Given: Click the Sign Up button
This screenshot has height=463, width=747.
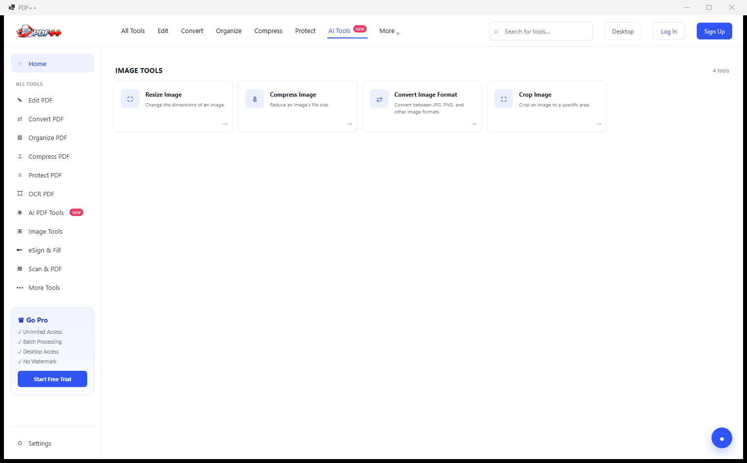Looking at the screenshot, I should click(714, 31).
